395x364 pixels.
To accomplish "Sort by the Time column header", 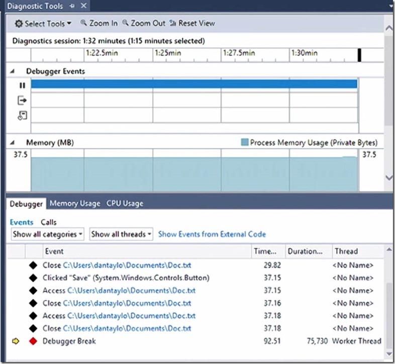I will click(268, 251).
